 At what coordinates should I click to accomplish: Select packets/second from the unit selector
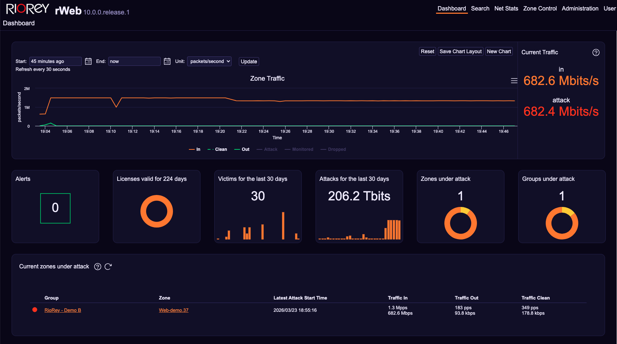coord(209,61)
